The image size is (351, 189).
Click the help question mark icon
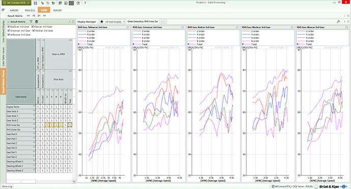click(x=85, y=3)
